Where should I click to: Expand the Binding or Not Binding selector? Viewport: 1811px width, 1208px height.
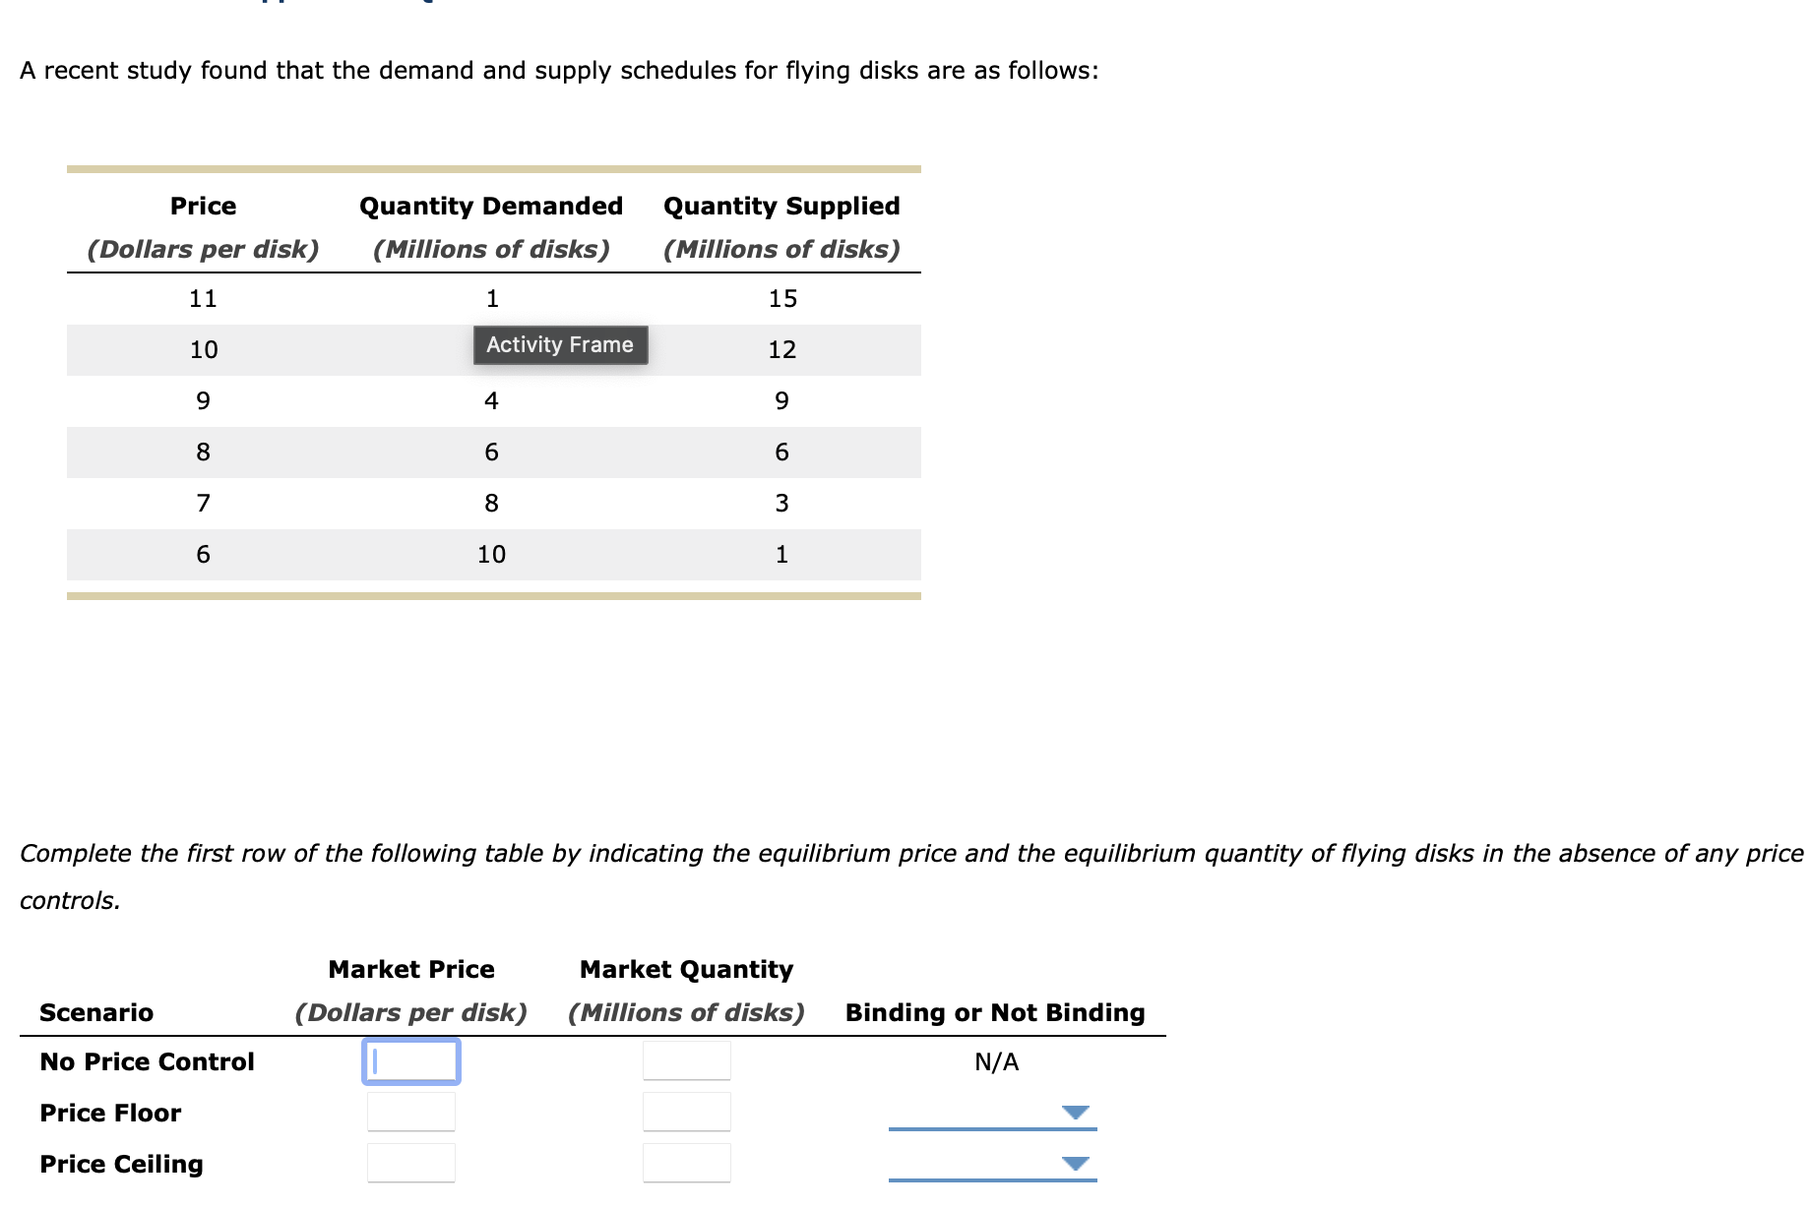[994, 1012]
